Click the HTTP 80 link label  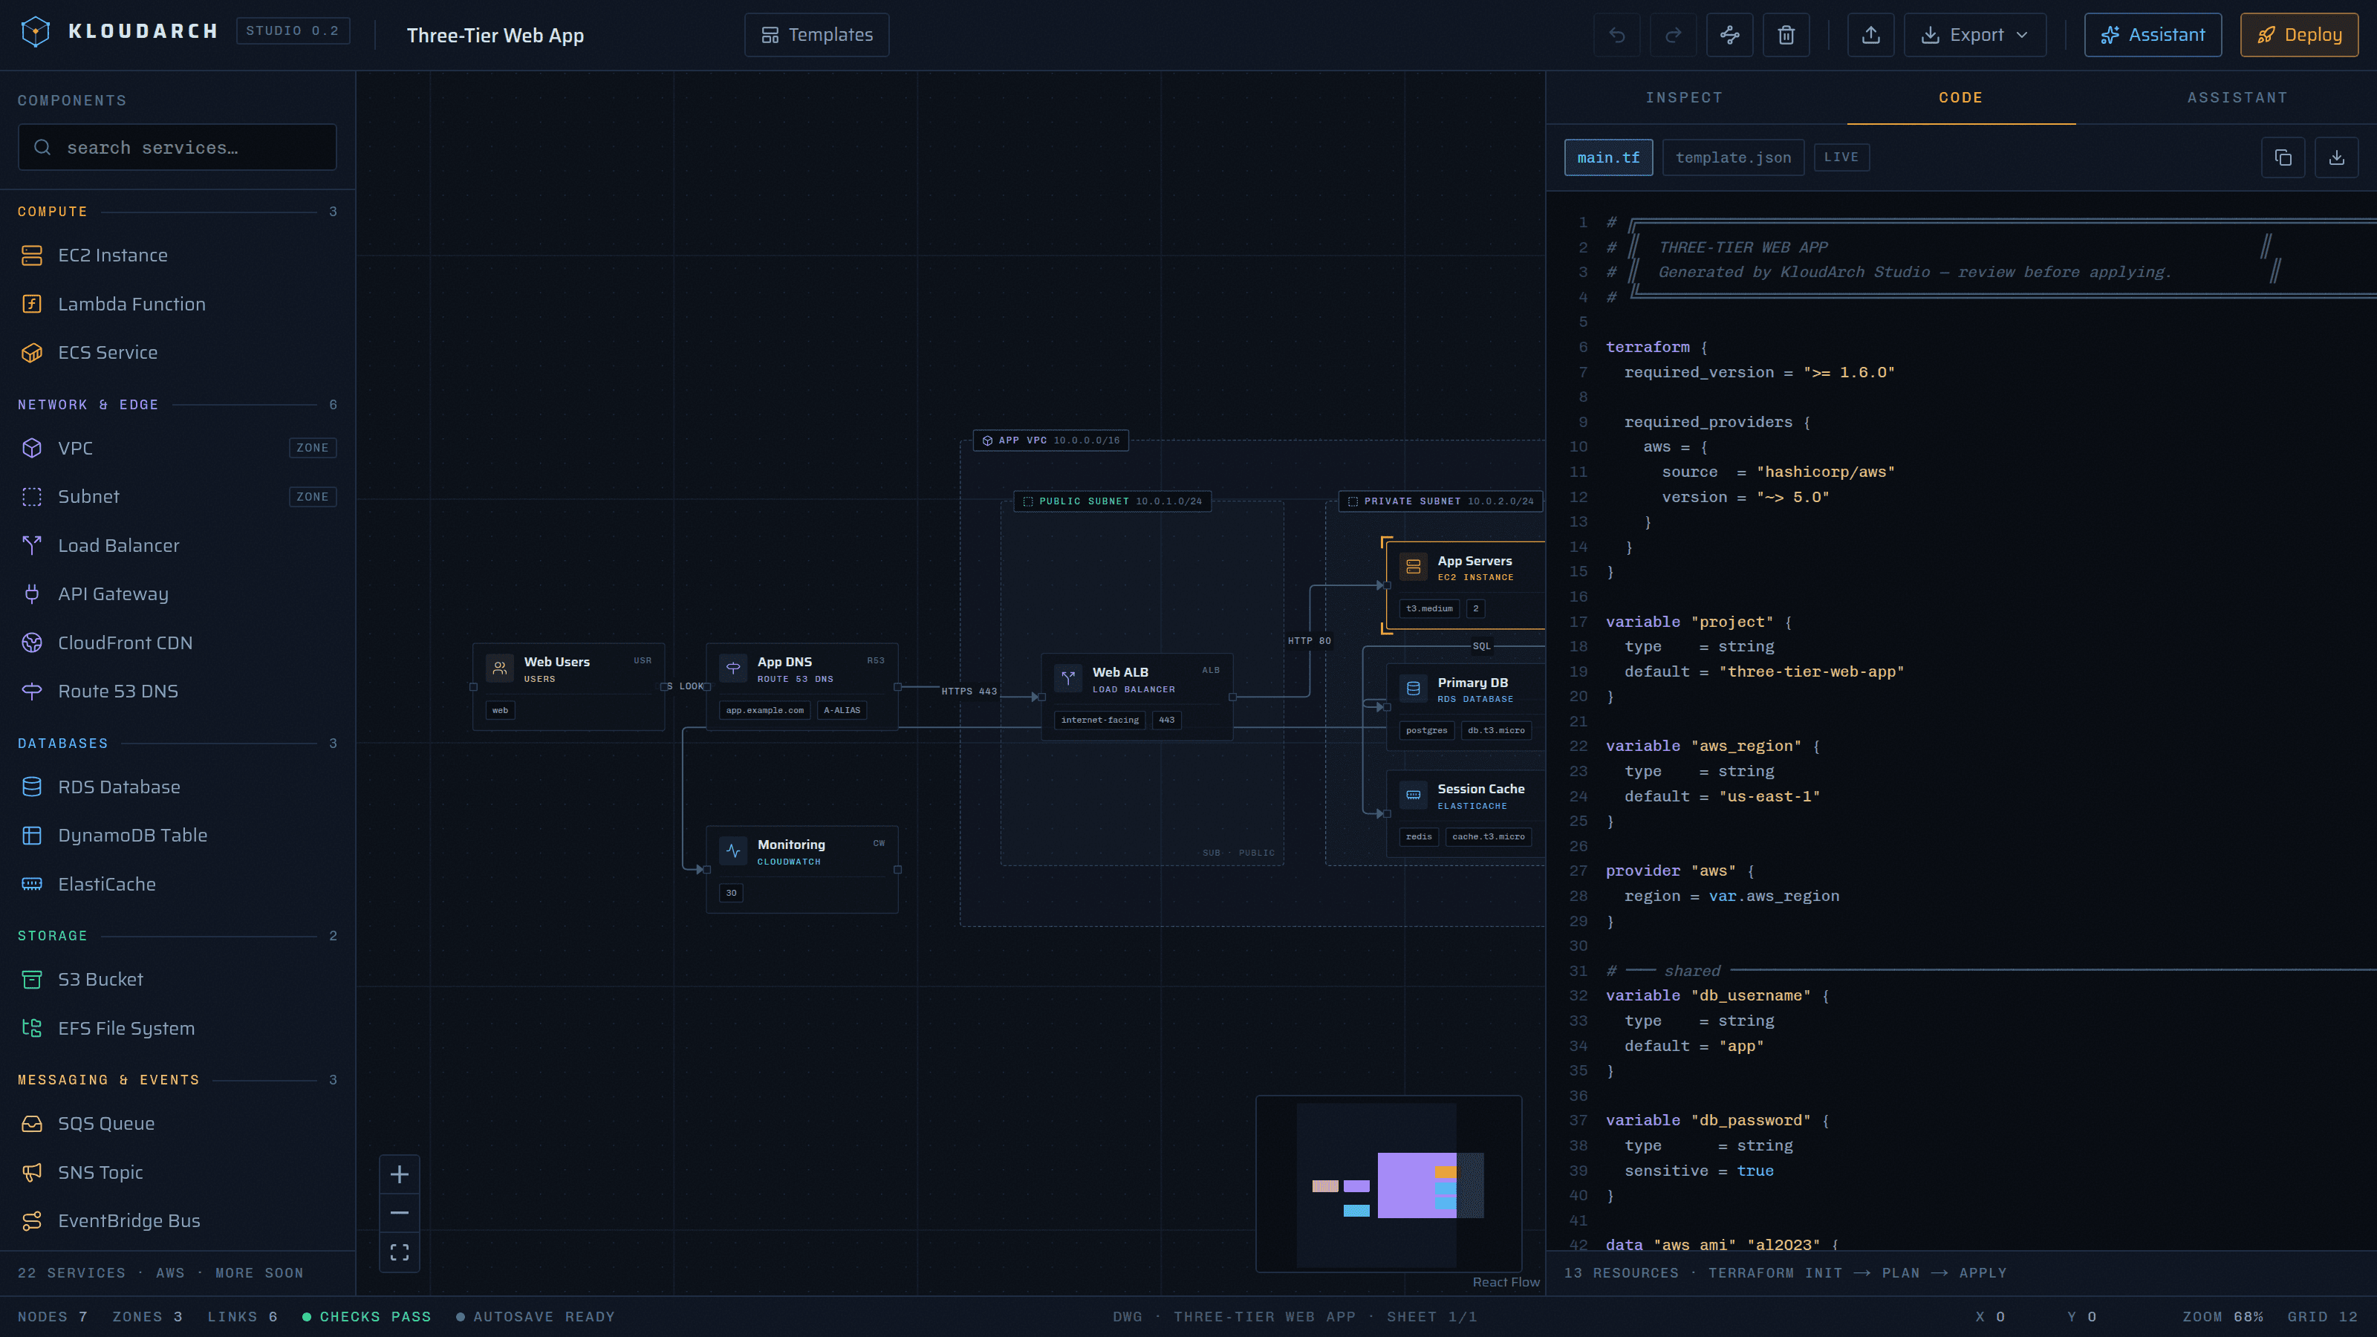tap(1310, 640)
